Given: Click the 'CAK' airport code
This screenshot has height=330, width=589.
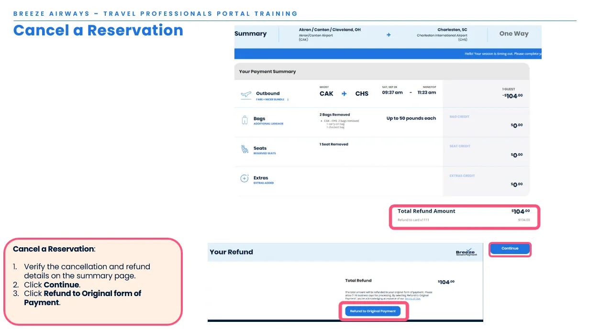Looking at the screenshot, I should (x=326, y=94).
